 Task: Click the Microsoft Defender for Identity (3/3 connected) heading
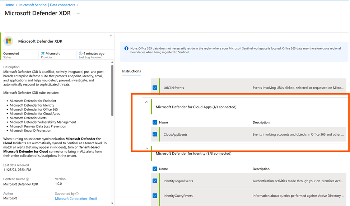coord(193,153)
